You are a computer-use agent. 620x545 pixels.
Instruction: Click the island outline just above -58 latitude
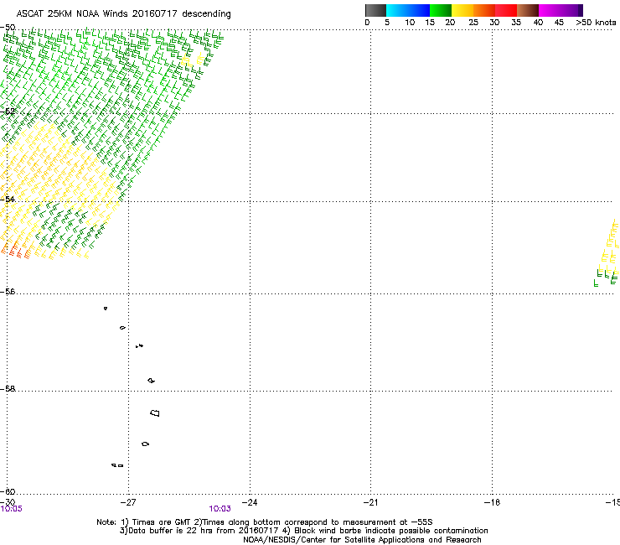(151, 381)
